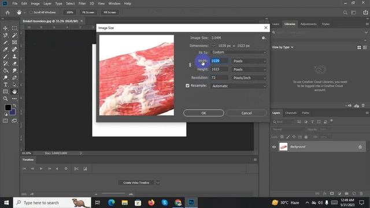The width and height of the screenshot is (370, 208).
Task: Select the Horizontal Type tool
Action: click(x=5, y=85)
